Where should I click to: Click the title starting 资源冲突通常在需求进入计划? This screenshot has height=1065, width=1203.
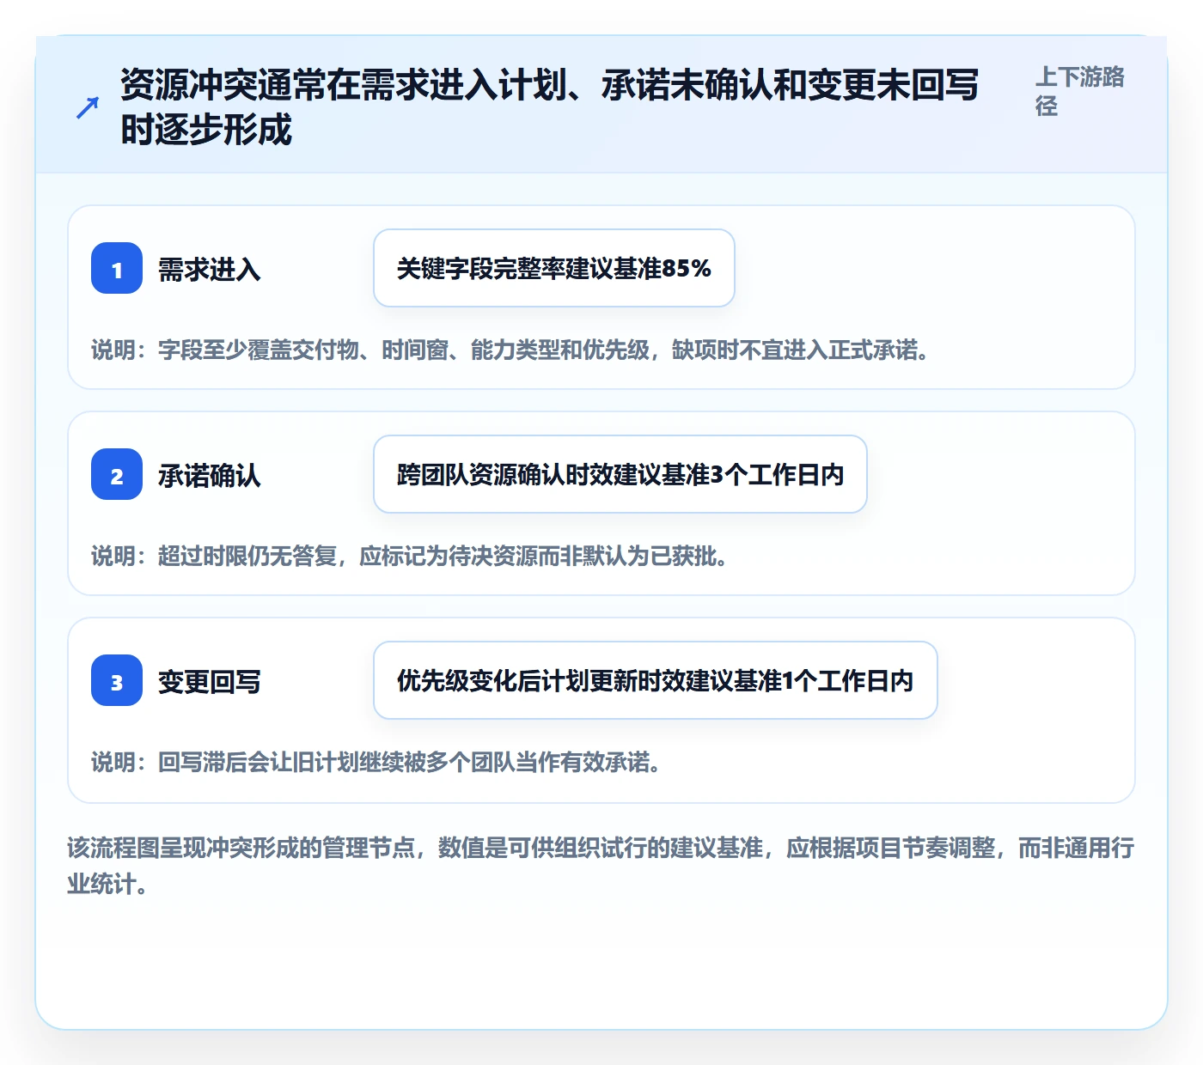pyautogui.click(x=550, y=107)
